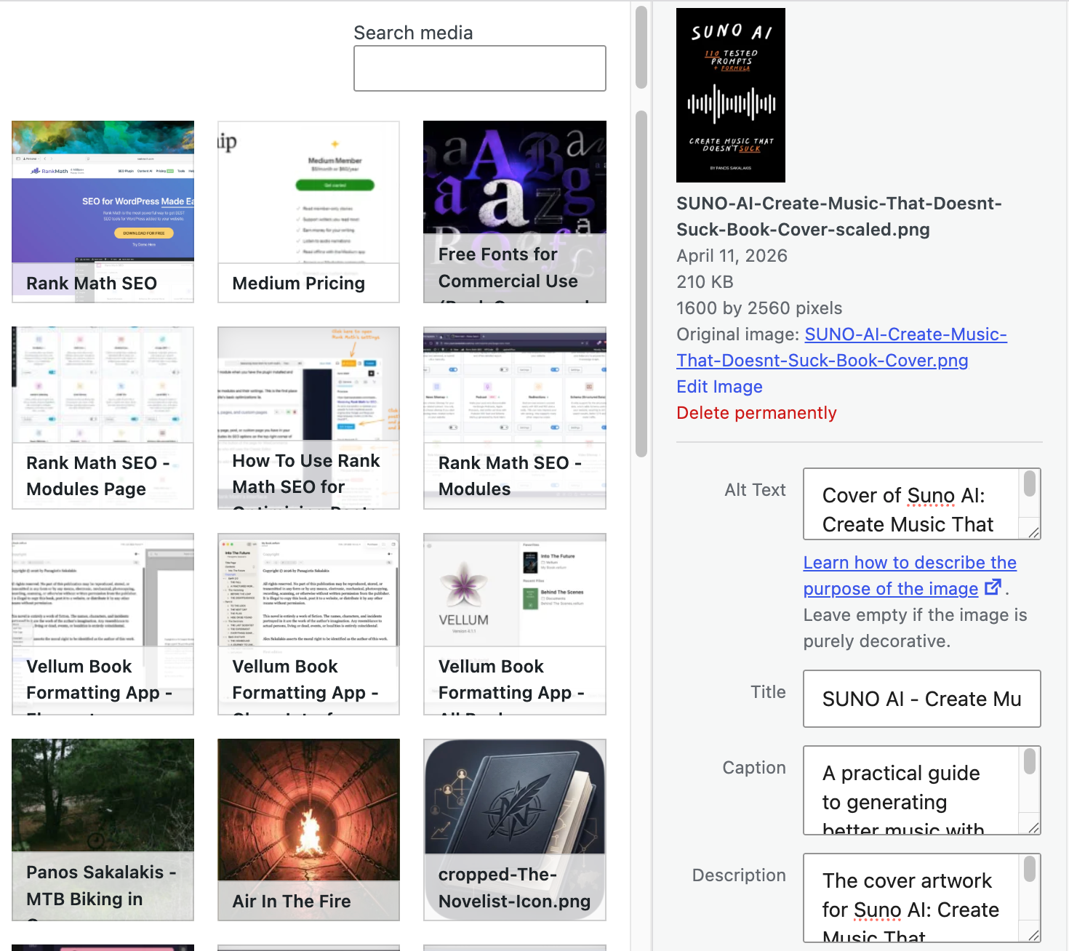Click into the Description textarea
The image size is (1069, 951).
910,898
